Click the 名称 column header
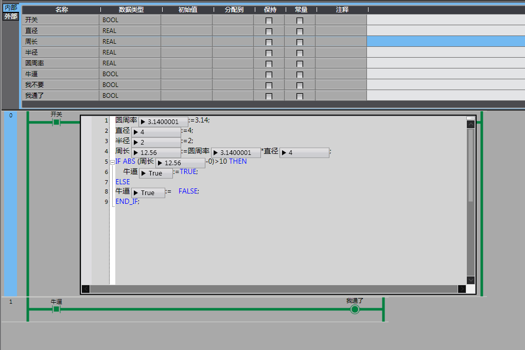The width and height of the screenshot is (525, 350). [x=61, y=10]
